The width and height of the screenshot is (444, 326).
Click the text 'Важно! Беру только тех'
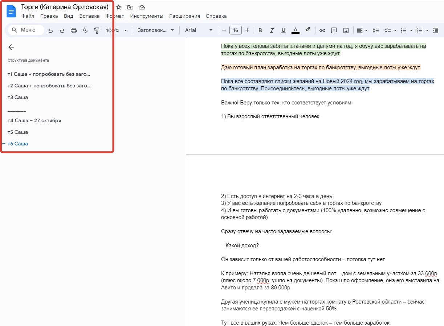click(250, 103)
